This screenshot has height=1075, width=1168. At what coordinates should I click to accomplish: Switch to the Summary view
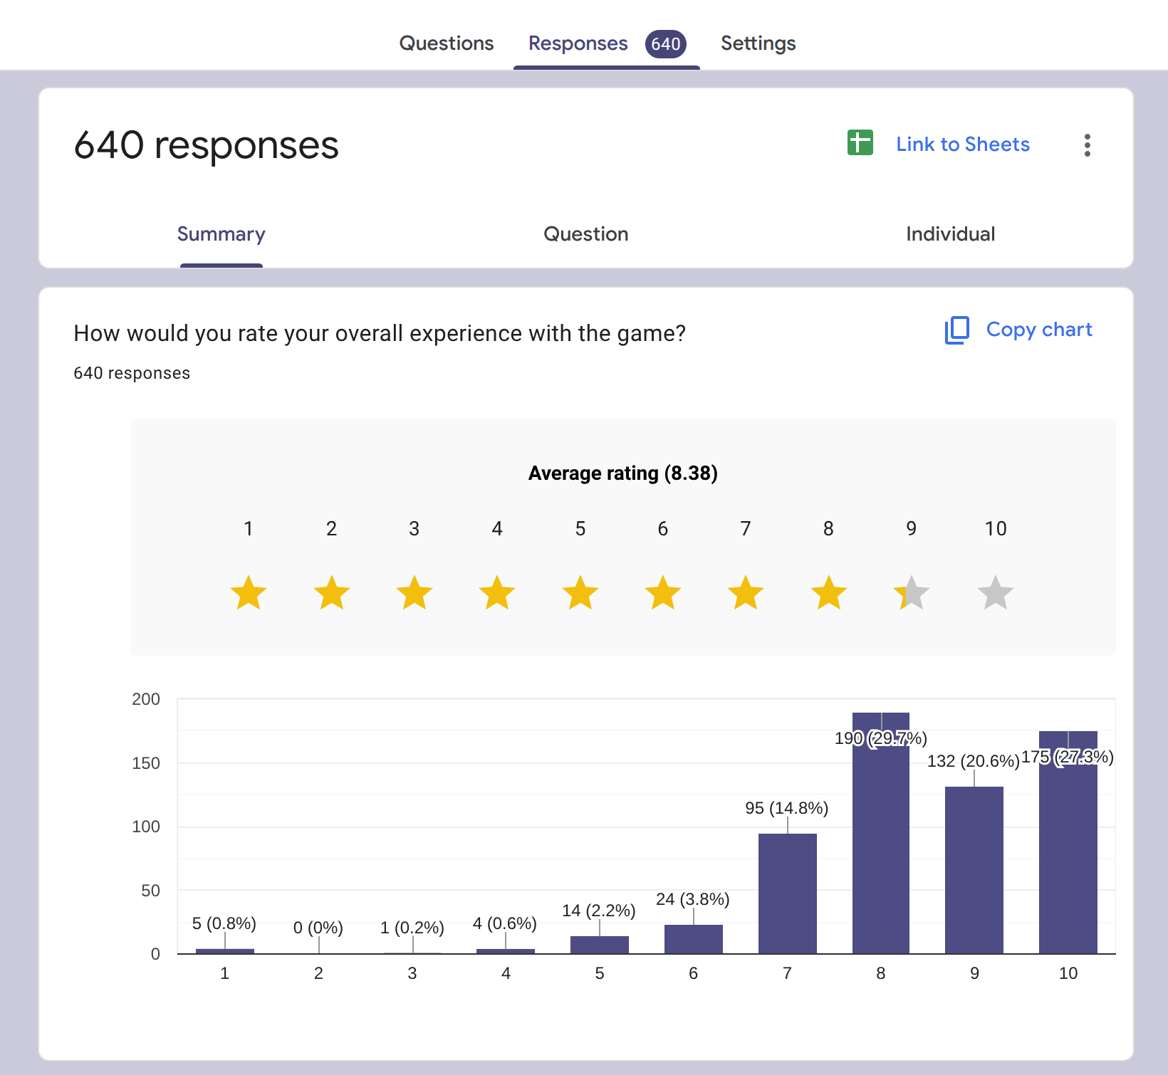point(221,234)
